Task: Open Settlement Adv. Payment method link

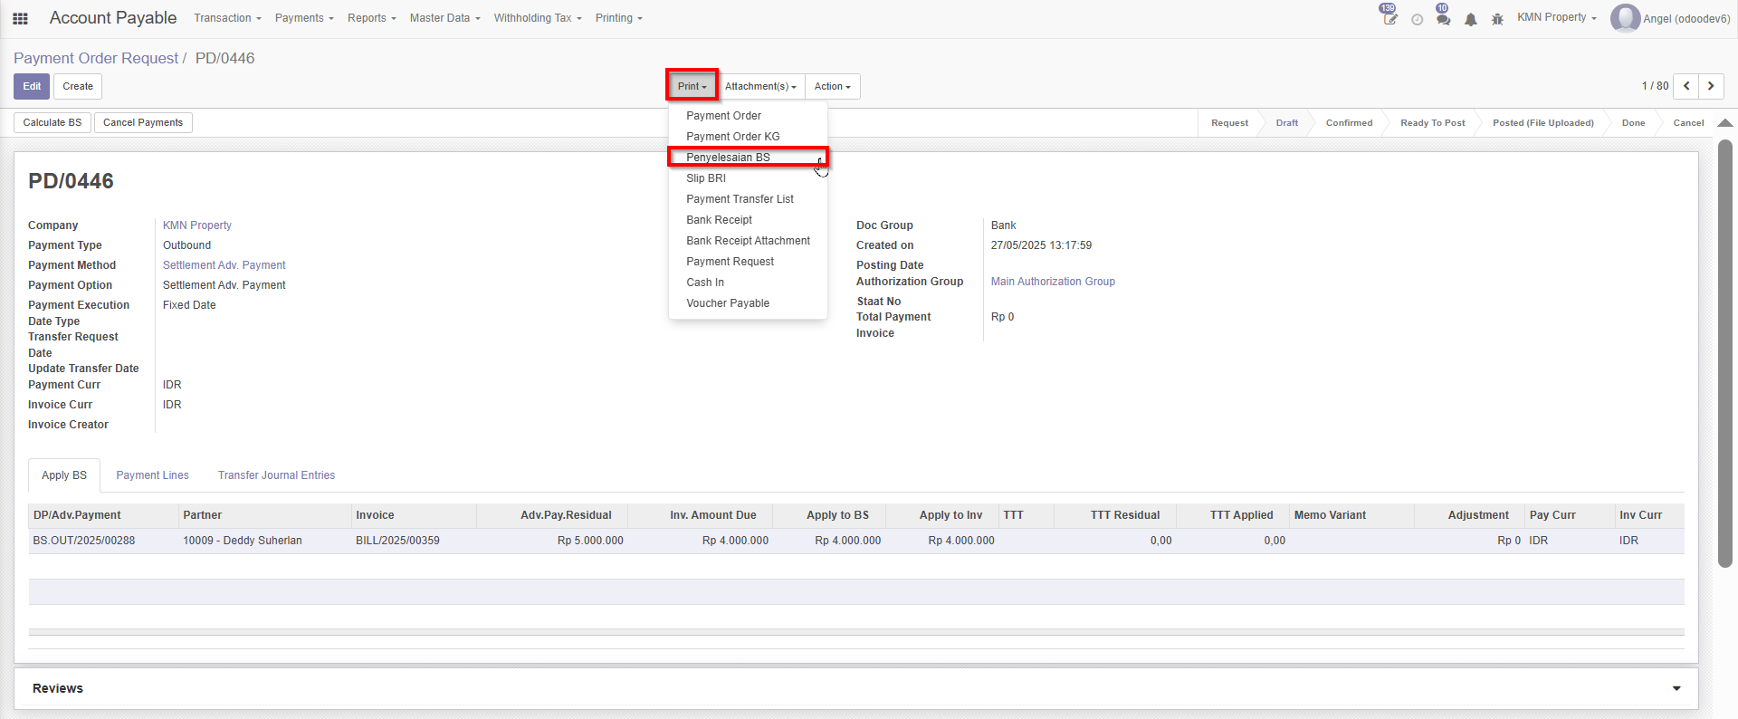Action: 224,265
